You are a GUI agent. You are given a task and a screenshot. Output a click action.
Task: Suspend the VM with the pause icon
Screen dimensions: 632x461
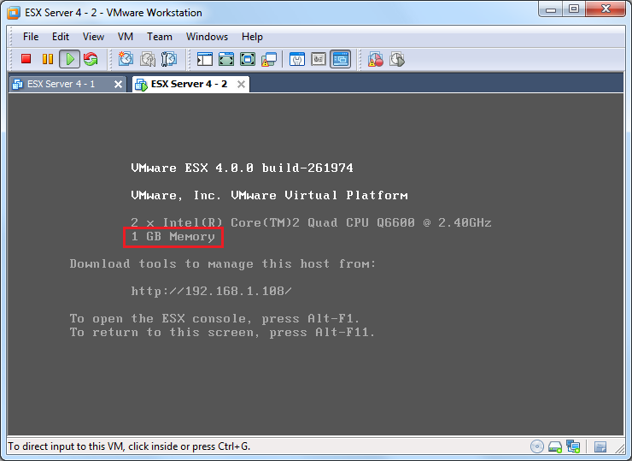coord(48,59)
